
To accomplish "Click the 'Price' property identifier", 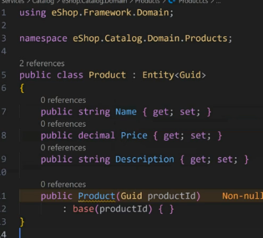I will point(134,136).
